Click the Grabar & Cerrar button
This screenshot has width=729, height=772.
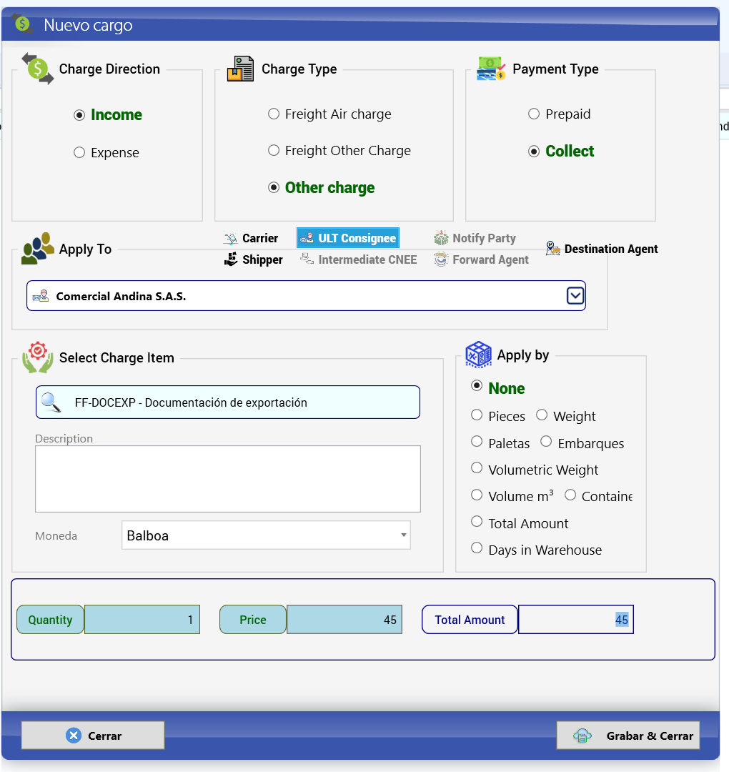pyautogui.click(x=628, y=736)
